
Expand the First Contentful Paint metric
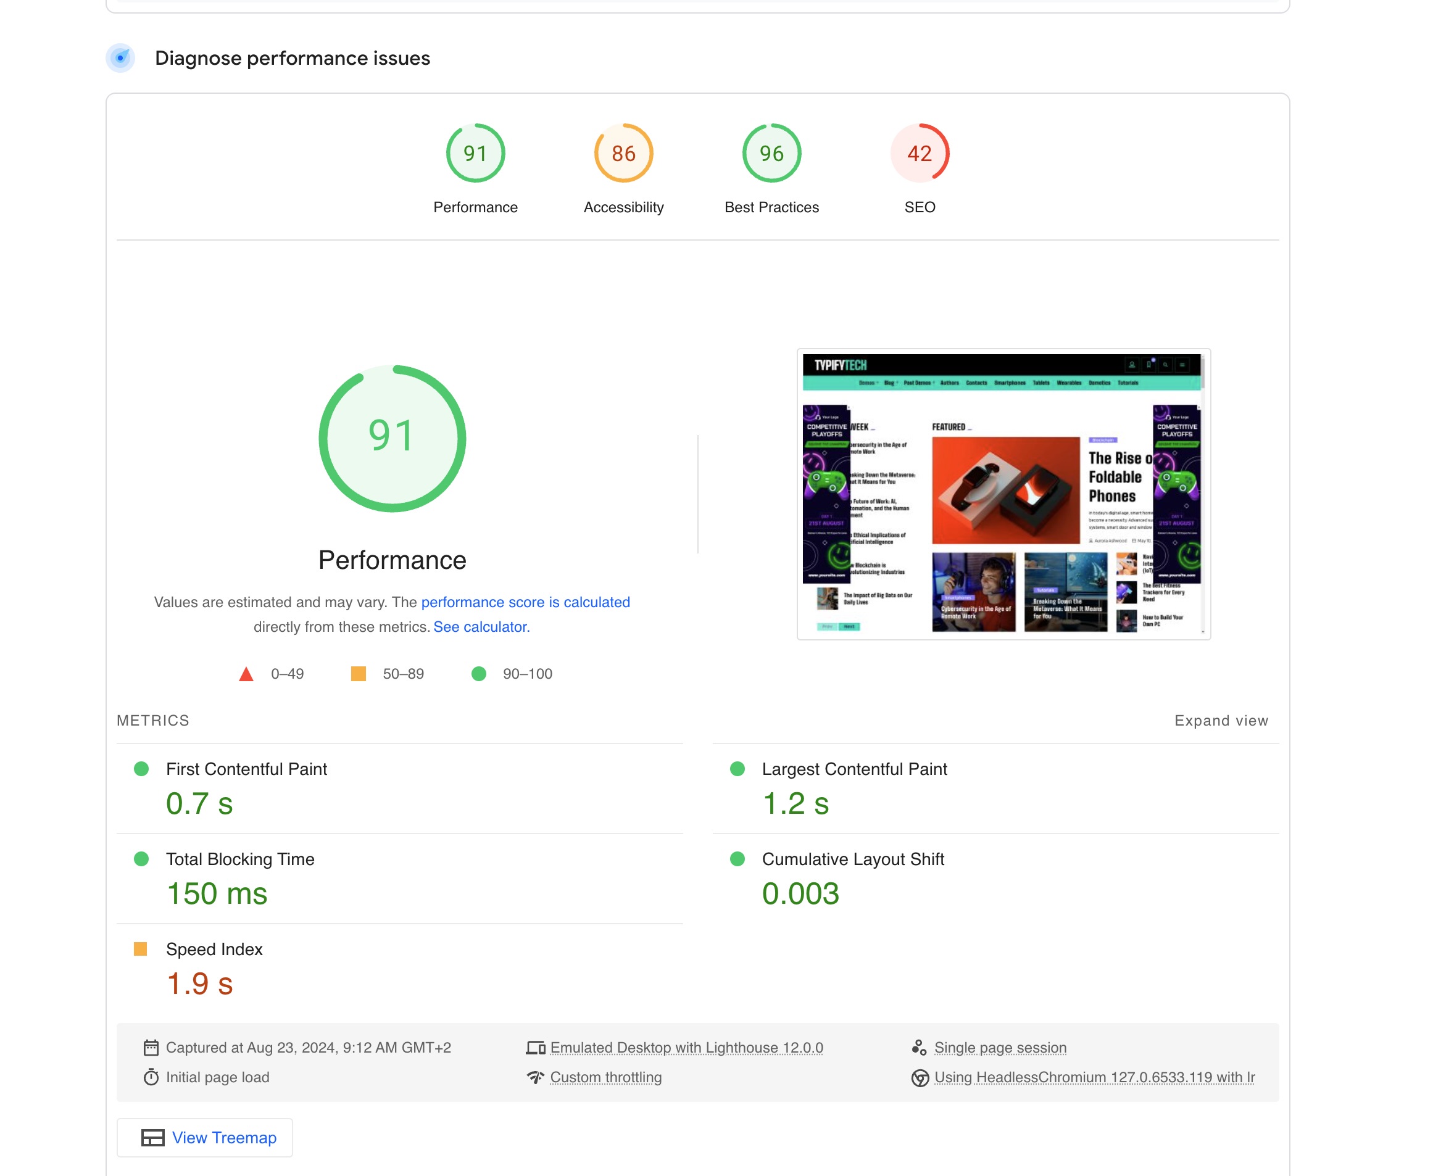[x=246, y=769]
